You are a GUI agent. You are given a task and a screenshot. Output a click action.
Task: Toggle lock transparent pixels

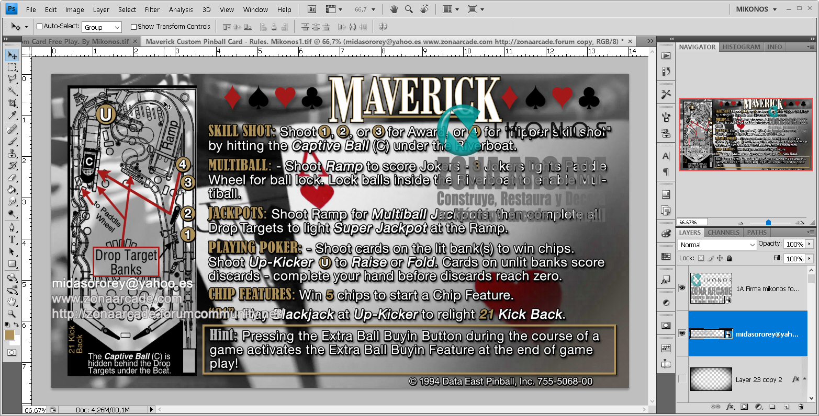click(x=701, y=258)
